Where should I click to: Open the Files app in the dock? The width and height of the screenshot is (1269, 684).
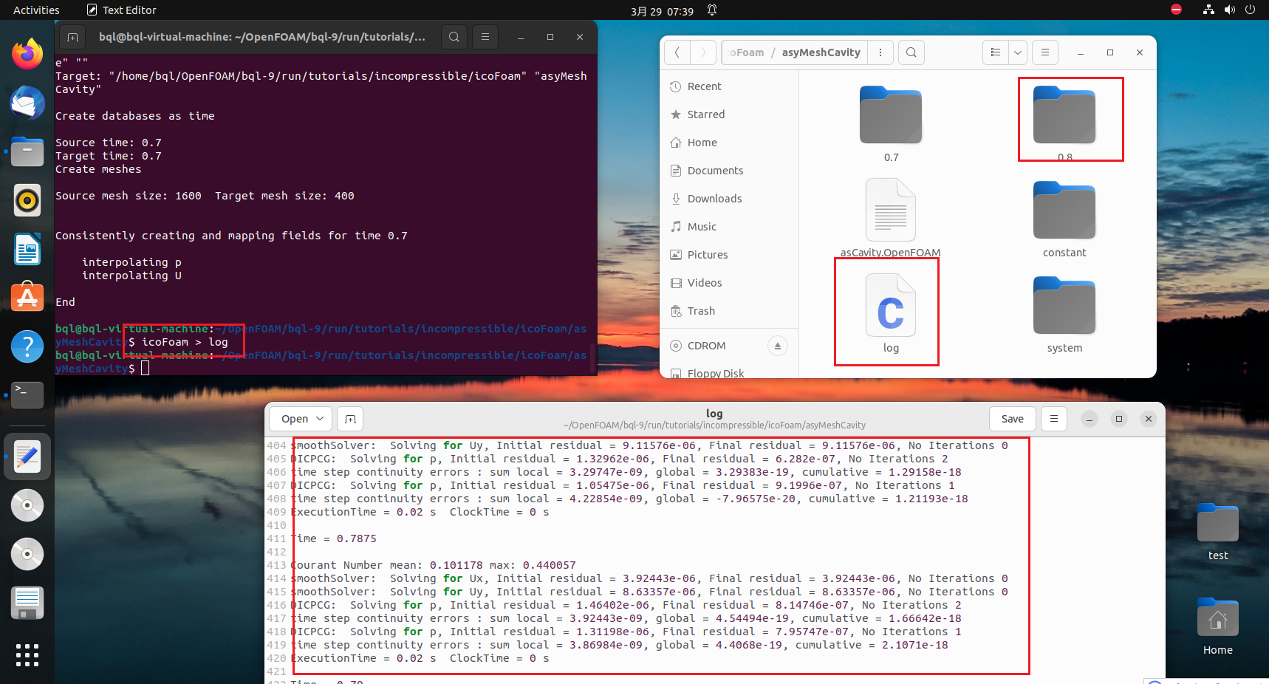(27, 151)
